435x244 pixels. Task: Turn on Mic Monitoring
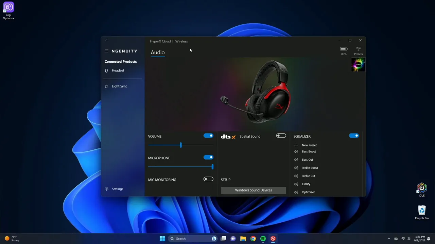[x=208, y=179]
